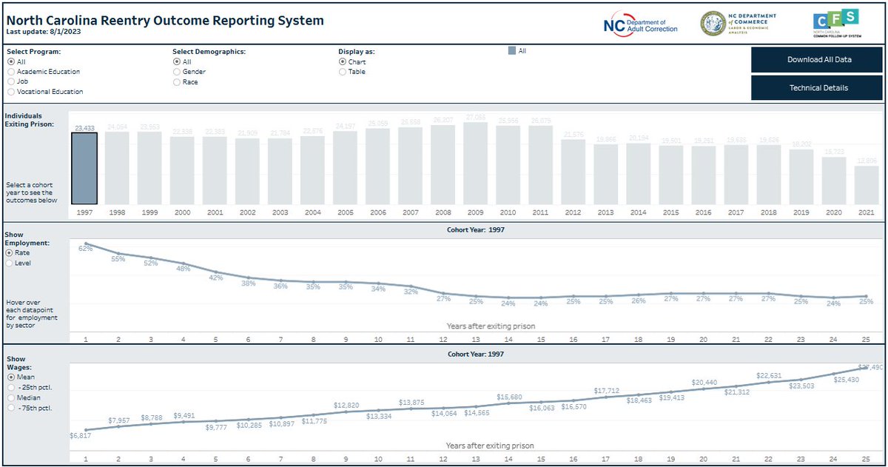Display data as Chart

coord(342,62)
